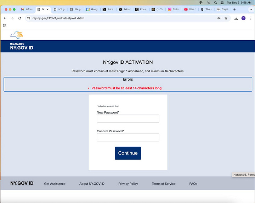Click the muted sound icon in the menu bar
The width and height of the screenshot is (255, 203).
tap(209, 2)
